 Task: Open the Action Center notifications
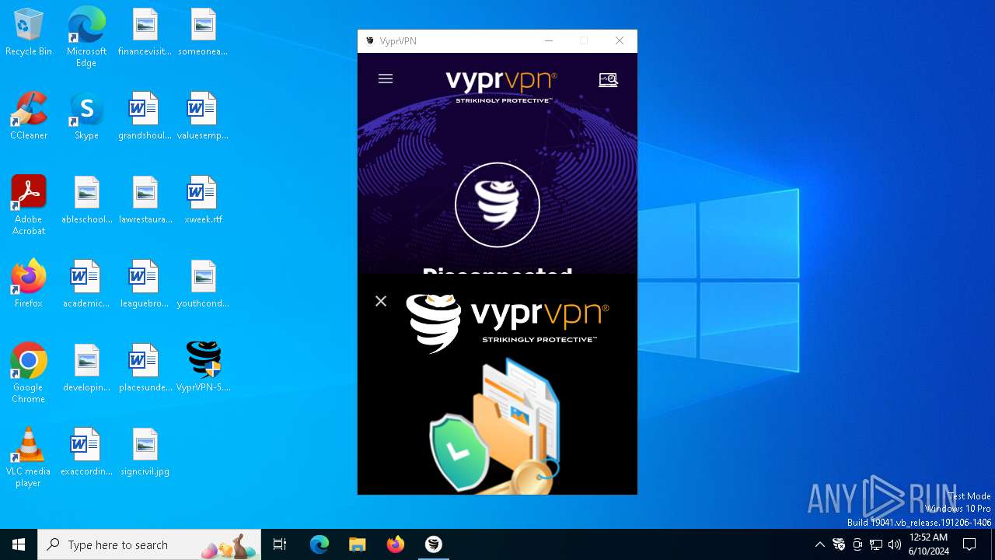[x=969, y=544]
